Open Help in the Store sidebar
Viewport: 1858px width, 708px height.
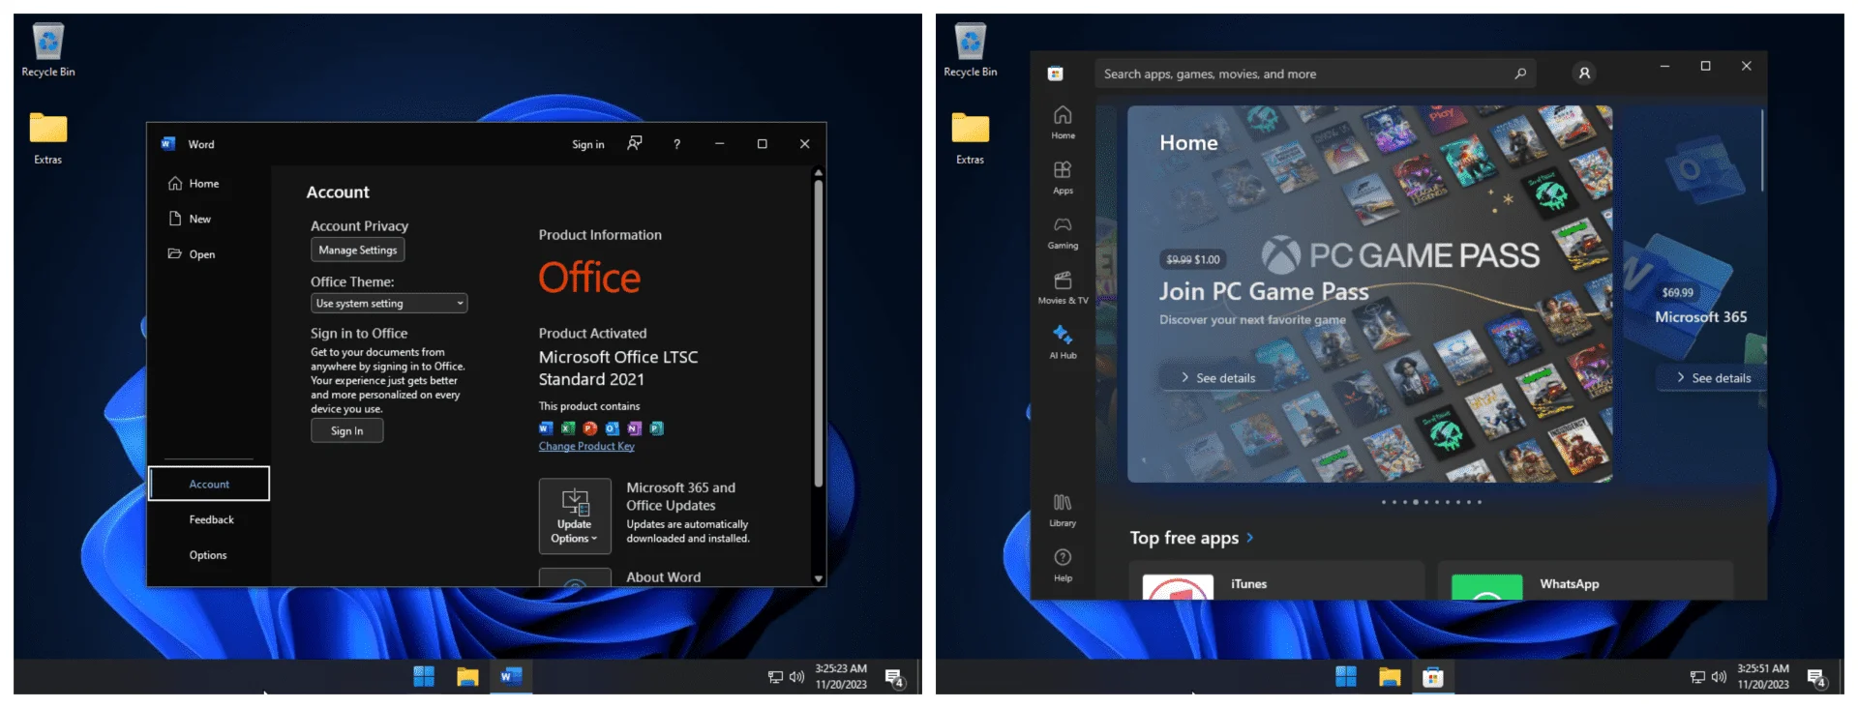[1063, 566]
